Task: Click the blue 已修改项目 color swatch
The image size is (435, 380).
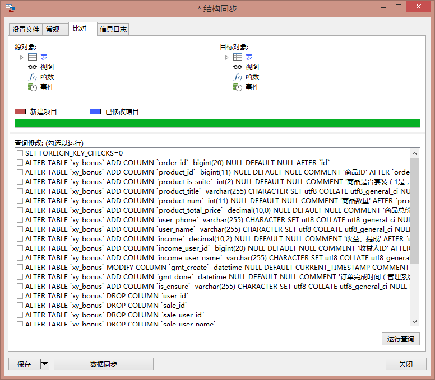Action: tap(95, 111)
